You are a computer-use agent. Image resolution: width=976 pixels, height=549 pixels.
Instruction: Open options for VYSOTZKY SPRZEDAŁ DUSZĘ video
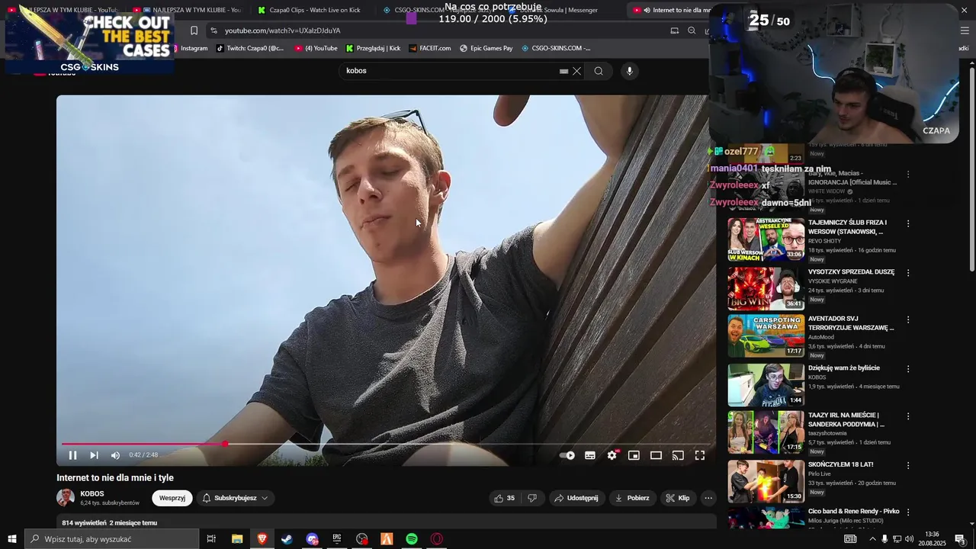908,272
